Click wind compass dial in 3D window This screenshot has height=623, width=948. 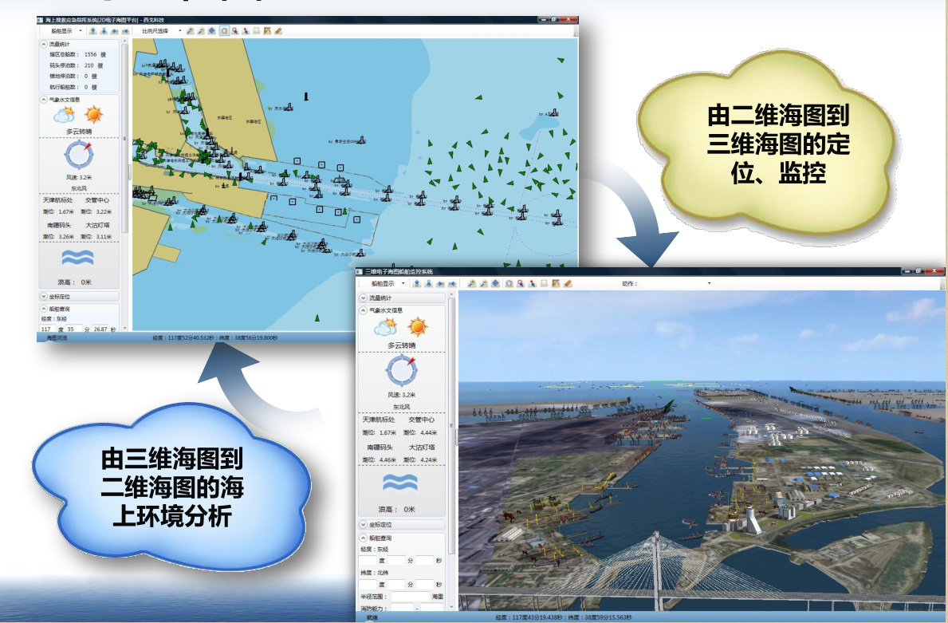tap(402, 371)
